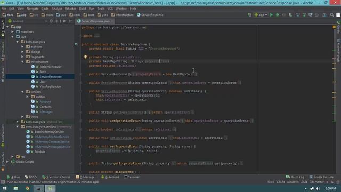The height and width of the screenshot is (192, 341).
Task: Toggle the Favorites side tab
Action: point(3,161)
